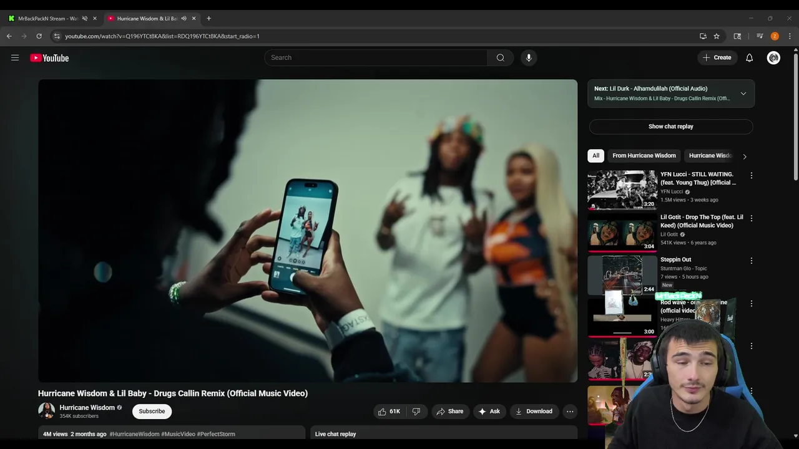Viewport: 799px width, 449px height.
Task: Open the Hurricane Wisdom channel name link
Action: tap(87, 408)
